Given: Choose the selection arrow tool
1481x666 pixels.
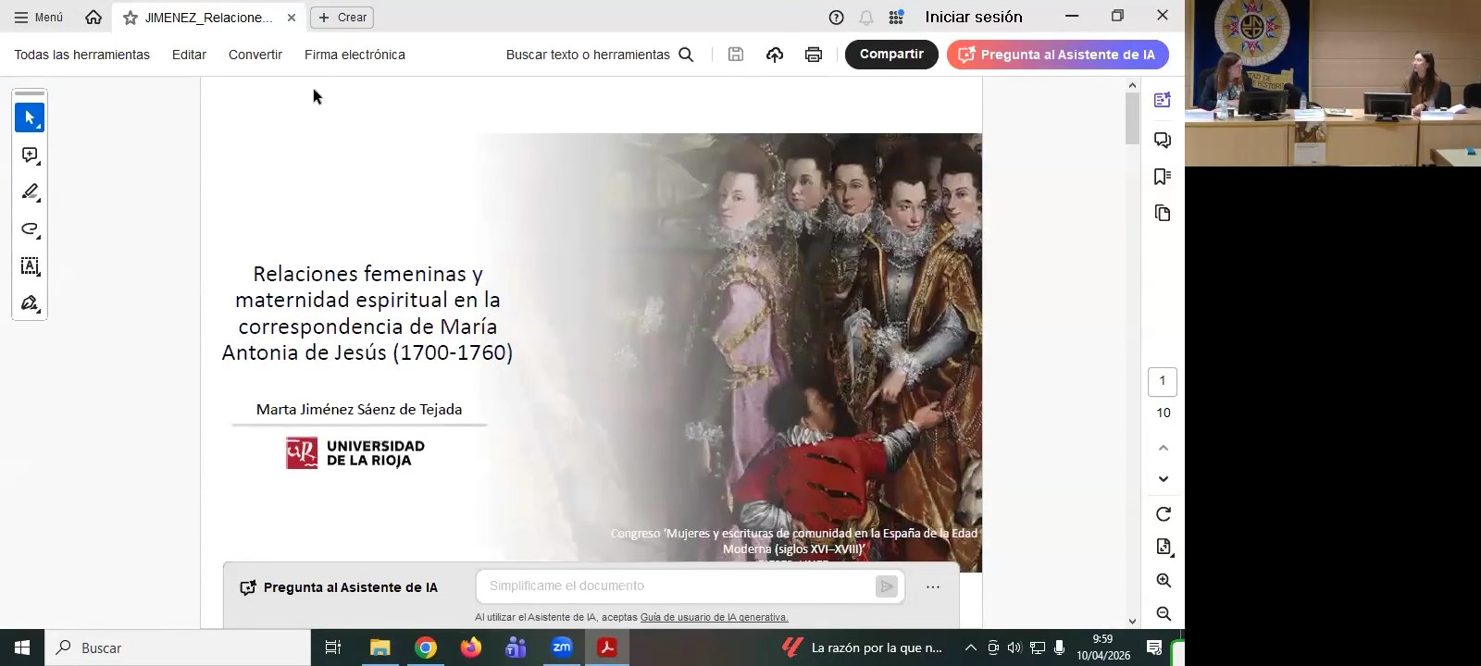Looking at the screenshot, I should pyautogui.click(x=30, y=117).
